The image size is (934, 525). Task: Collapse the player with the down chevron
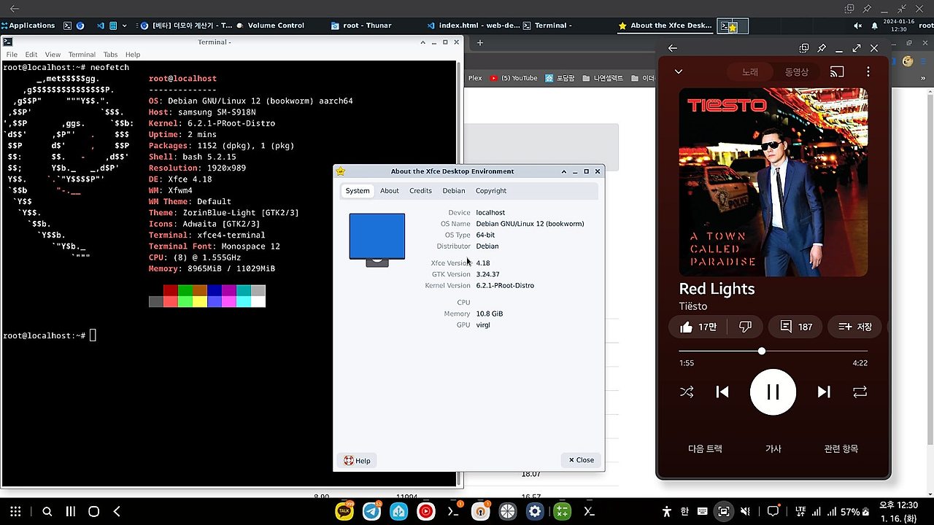679,72
